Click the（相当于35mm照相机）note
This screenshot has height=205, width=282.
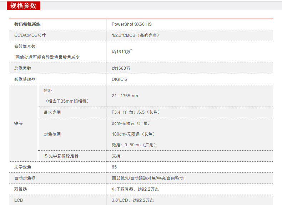[x=67, y=101]
